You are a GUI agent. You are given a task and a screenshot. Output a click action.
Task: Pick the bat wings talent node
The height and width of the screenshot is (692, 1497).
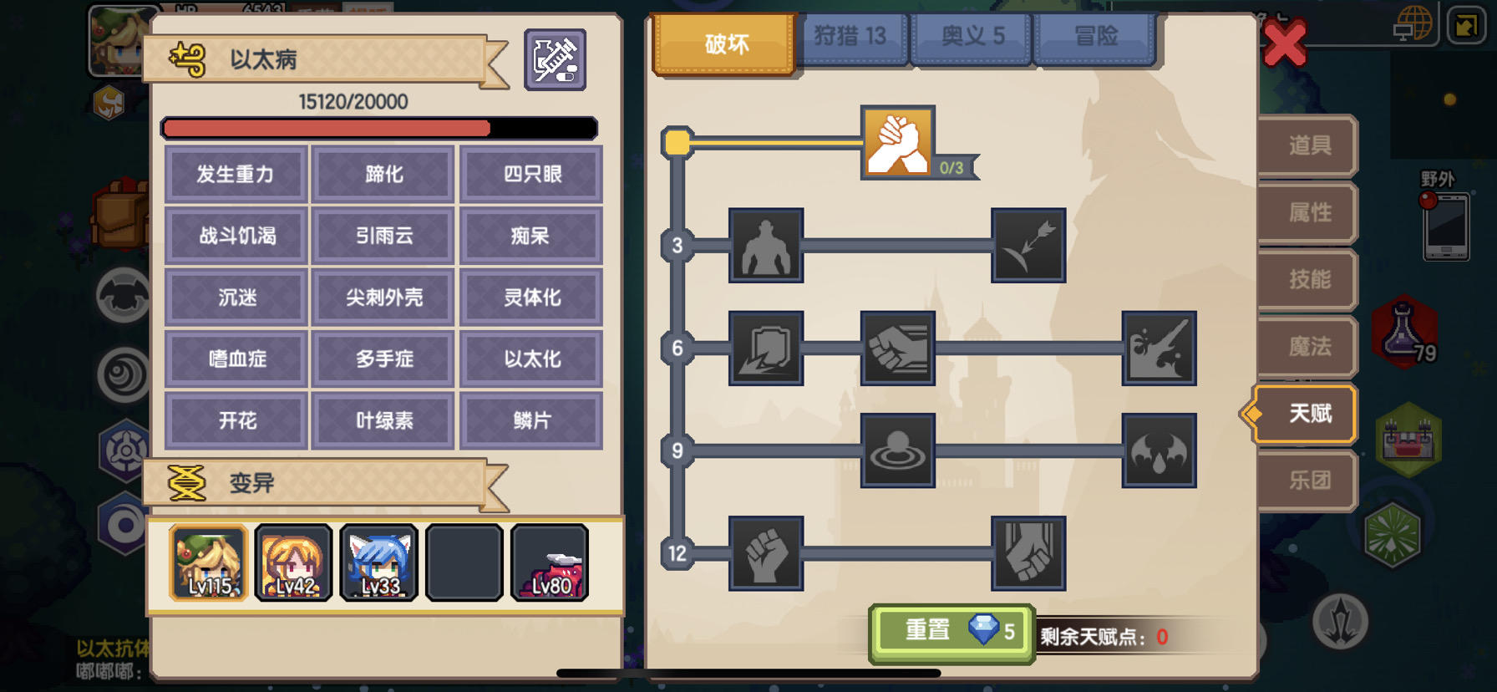[1159, 450]
